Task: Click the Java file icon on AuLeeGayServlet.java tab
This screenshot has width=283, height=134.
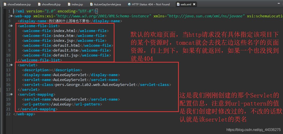Action: pos(91,4)
